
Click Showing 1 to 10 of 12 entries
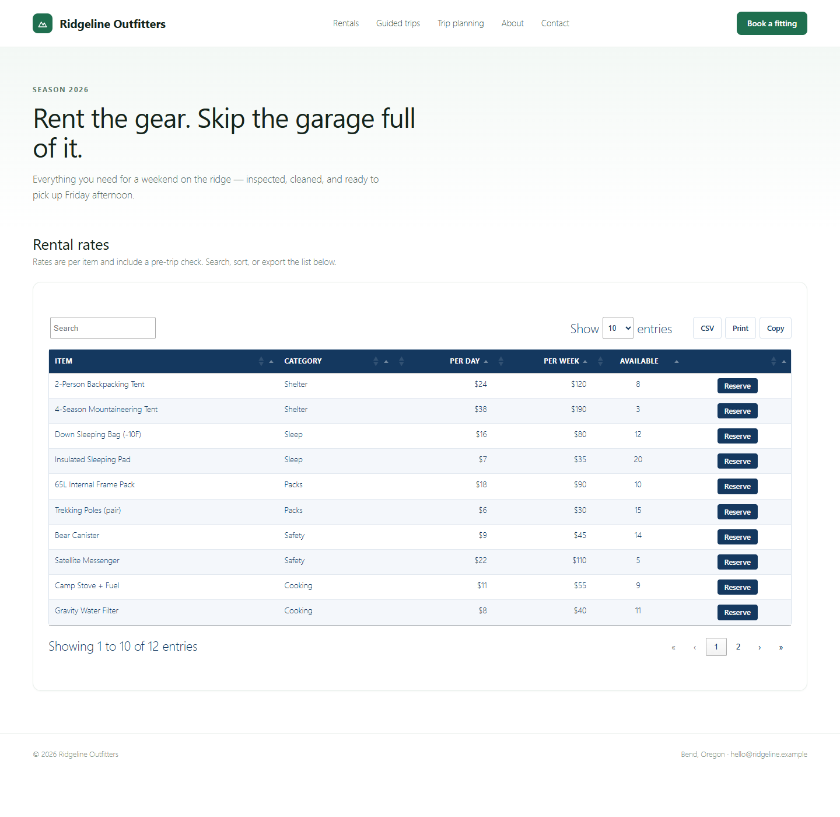click(x=123, y=647)
